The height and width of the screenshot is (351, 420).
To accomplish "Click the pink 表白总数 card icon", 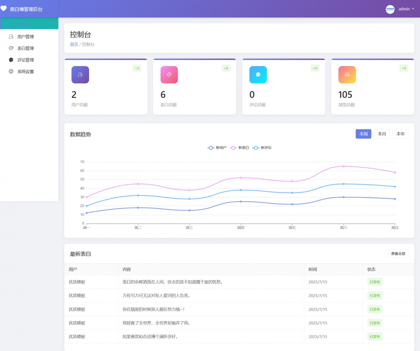I will 169,75.
